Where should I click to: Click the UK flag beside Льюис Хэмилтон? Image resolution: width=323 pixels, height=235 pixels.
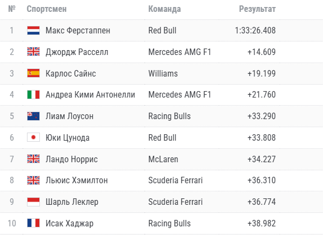click(33, 181)
